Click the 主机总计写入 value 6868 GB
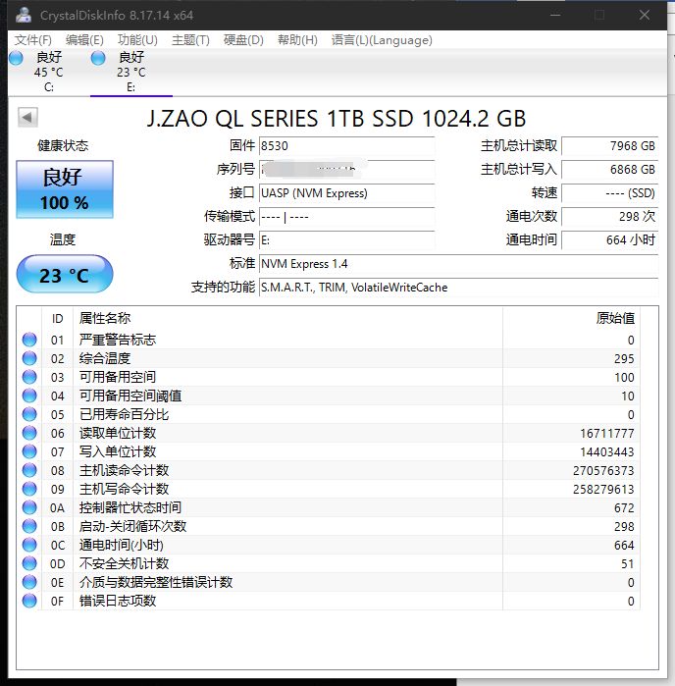This screenshot has width=675, height=686. [x=610, y=170]
